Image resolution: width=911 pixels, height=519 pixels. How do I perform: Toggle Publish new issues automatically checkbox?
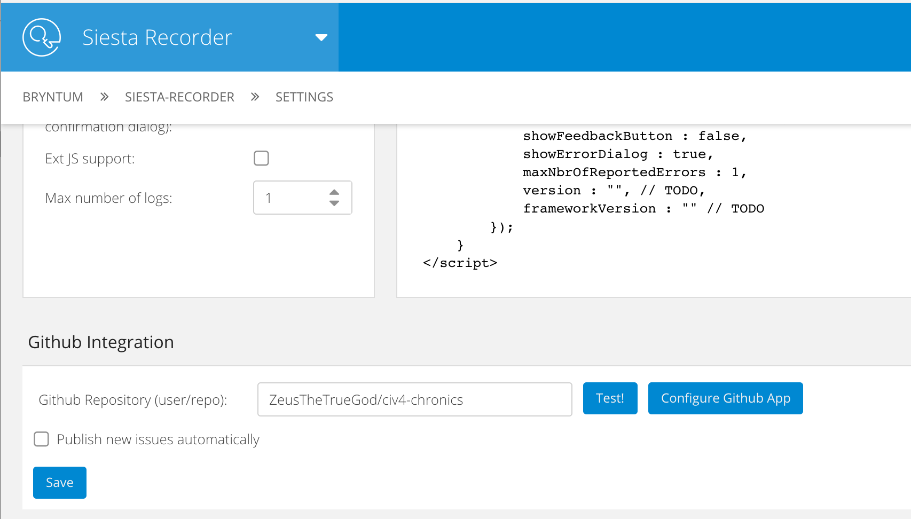41,439
